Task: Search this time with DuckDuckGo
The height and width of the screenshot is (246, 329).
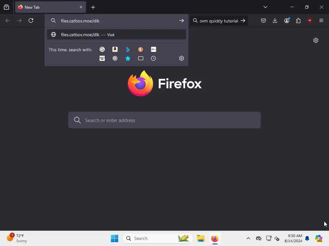Action: tap(141, 49)
